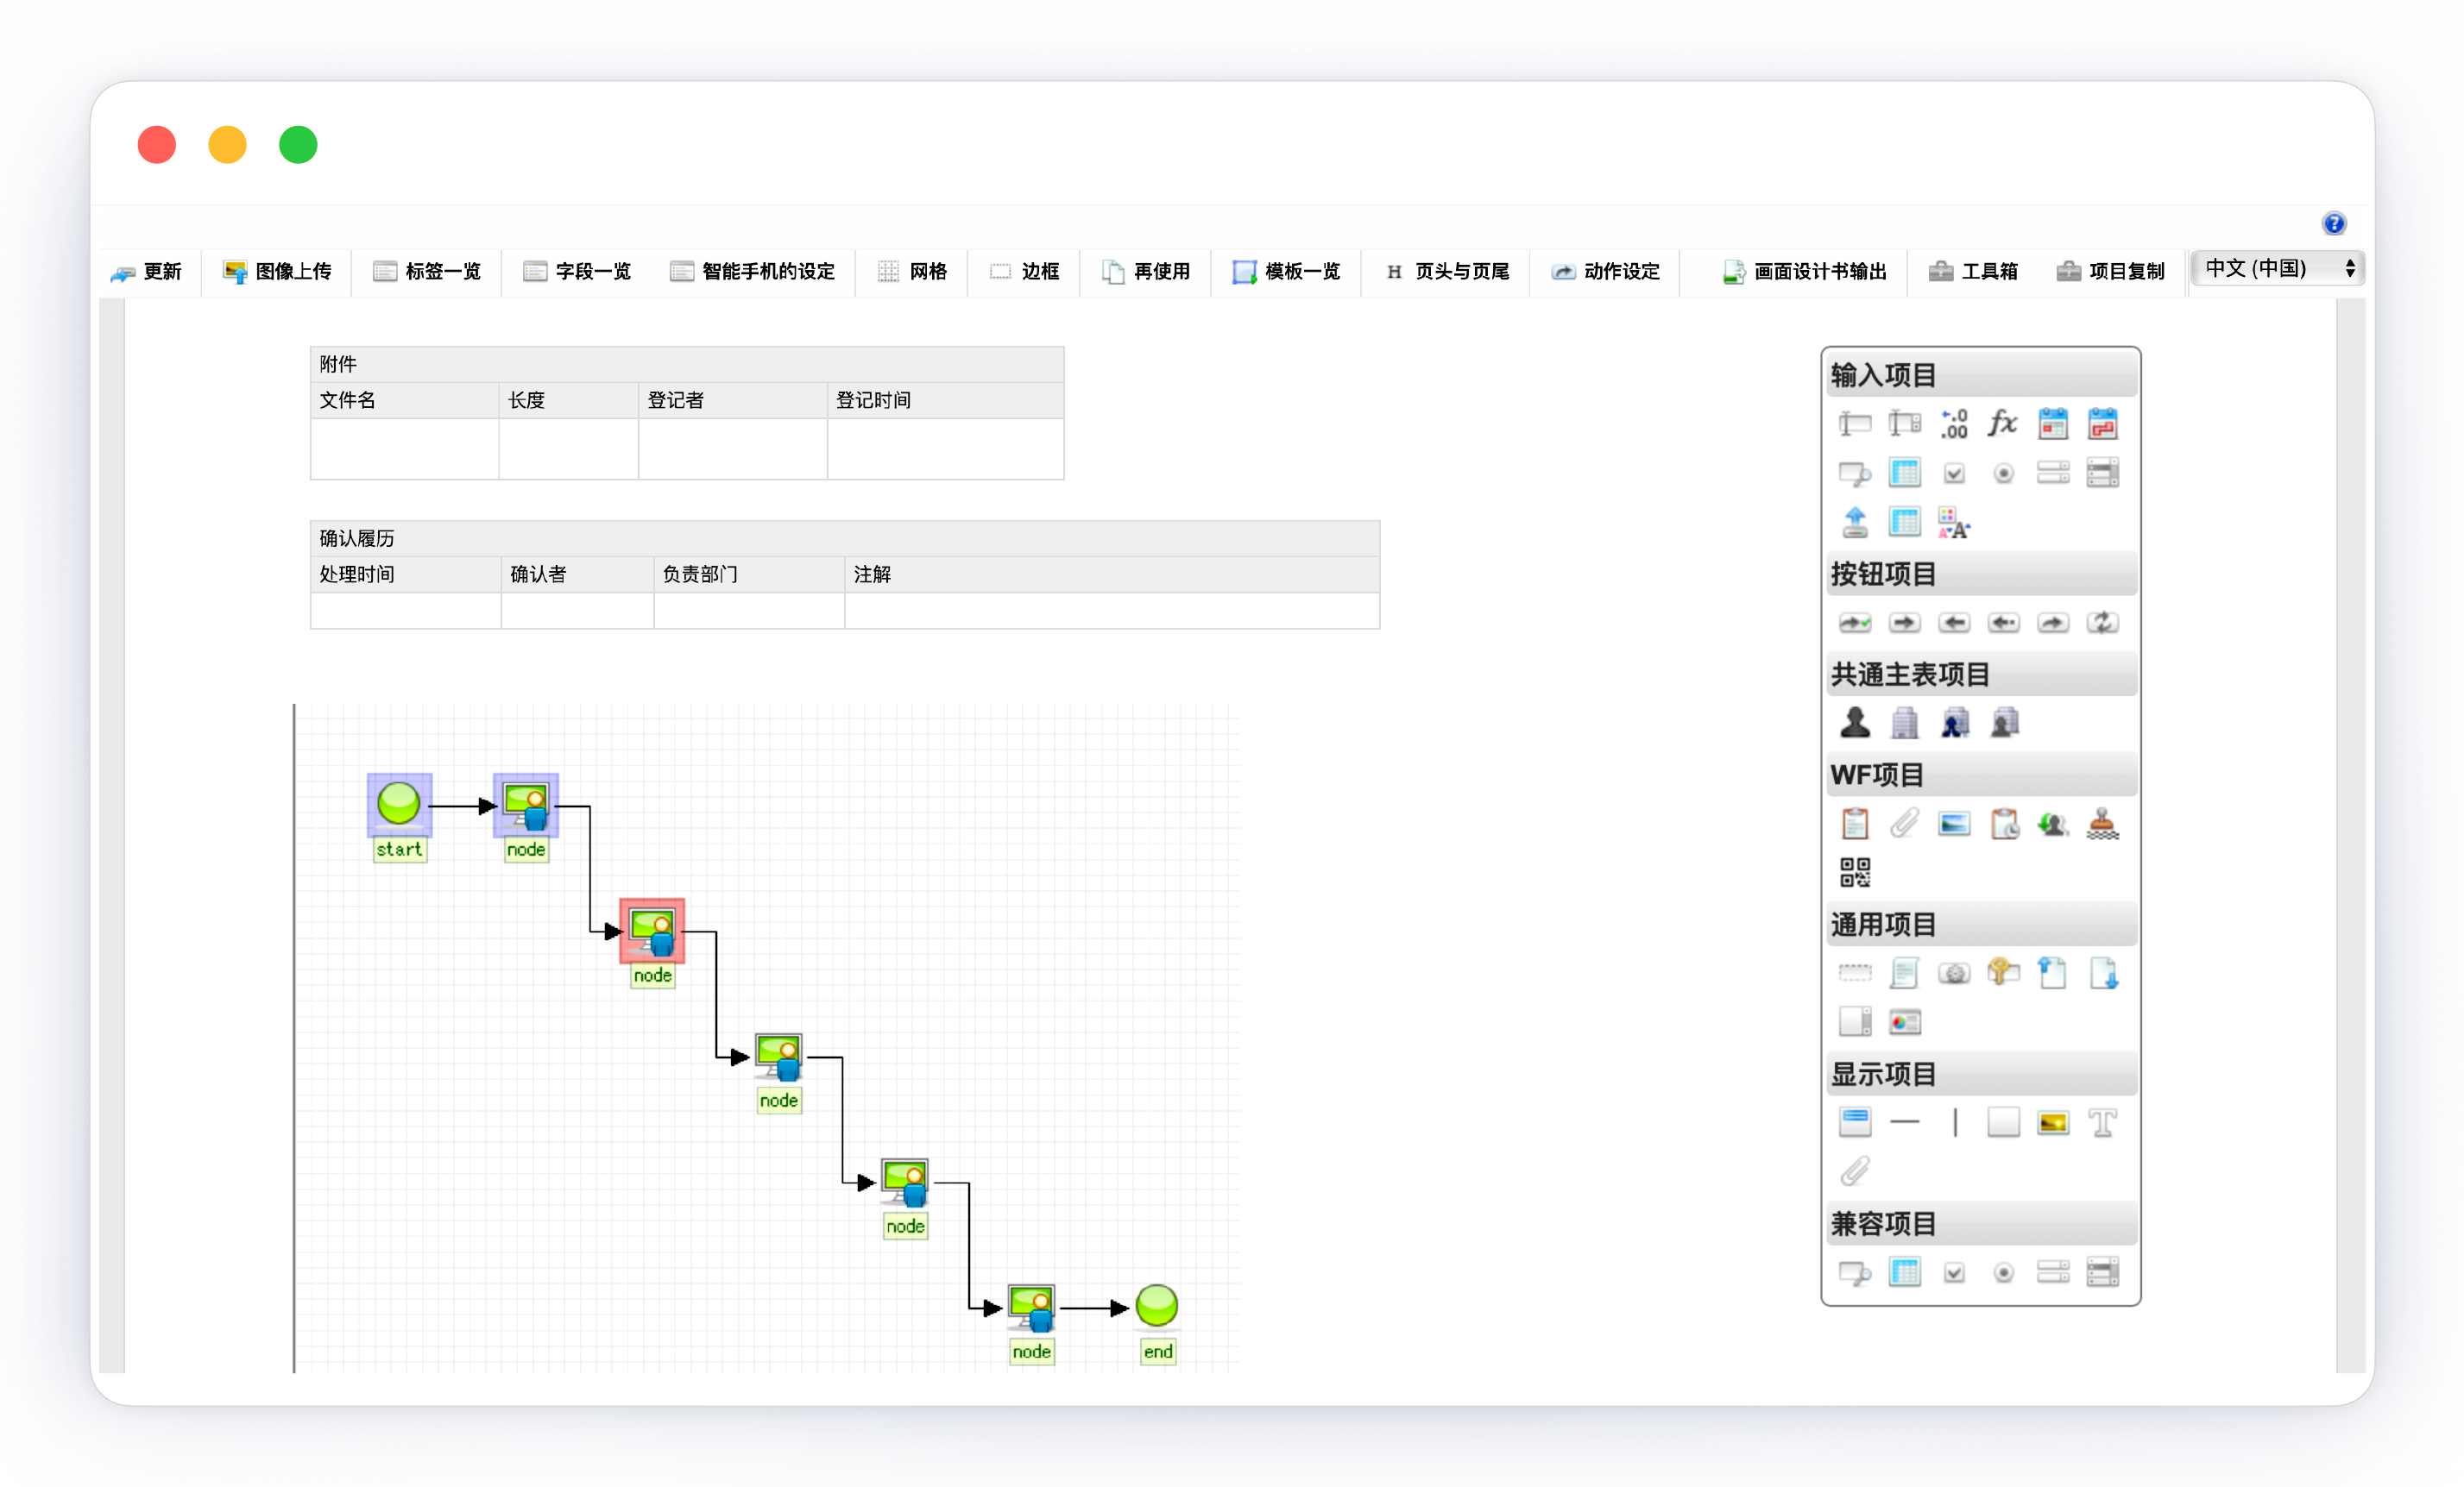Viewport: 2464px width, 1487px height.
Task: Toggle the 边框 border option
Action: tap(1024, 272)
